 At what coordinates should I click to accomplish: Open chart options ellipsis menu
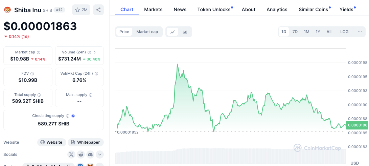point(360,32)
